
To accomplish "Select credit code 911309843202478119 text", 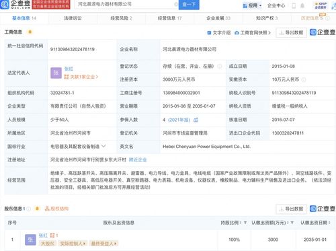I will tap(73, 49).
